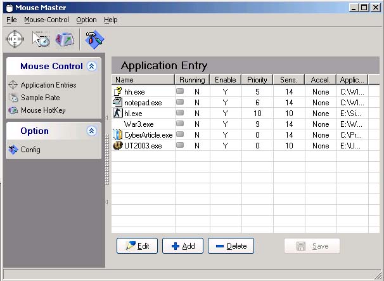This screenshot has height=281, width=384.
Task: Sort by the Accel. column header
Action: 321,80
